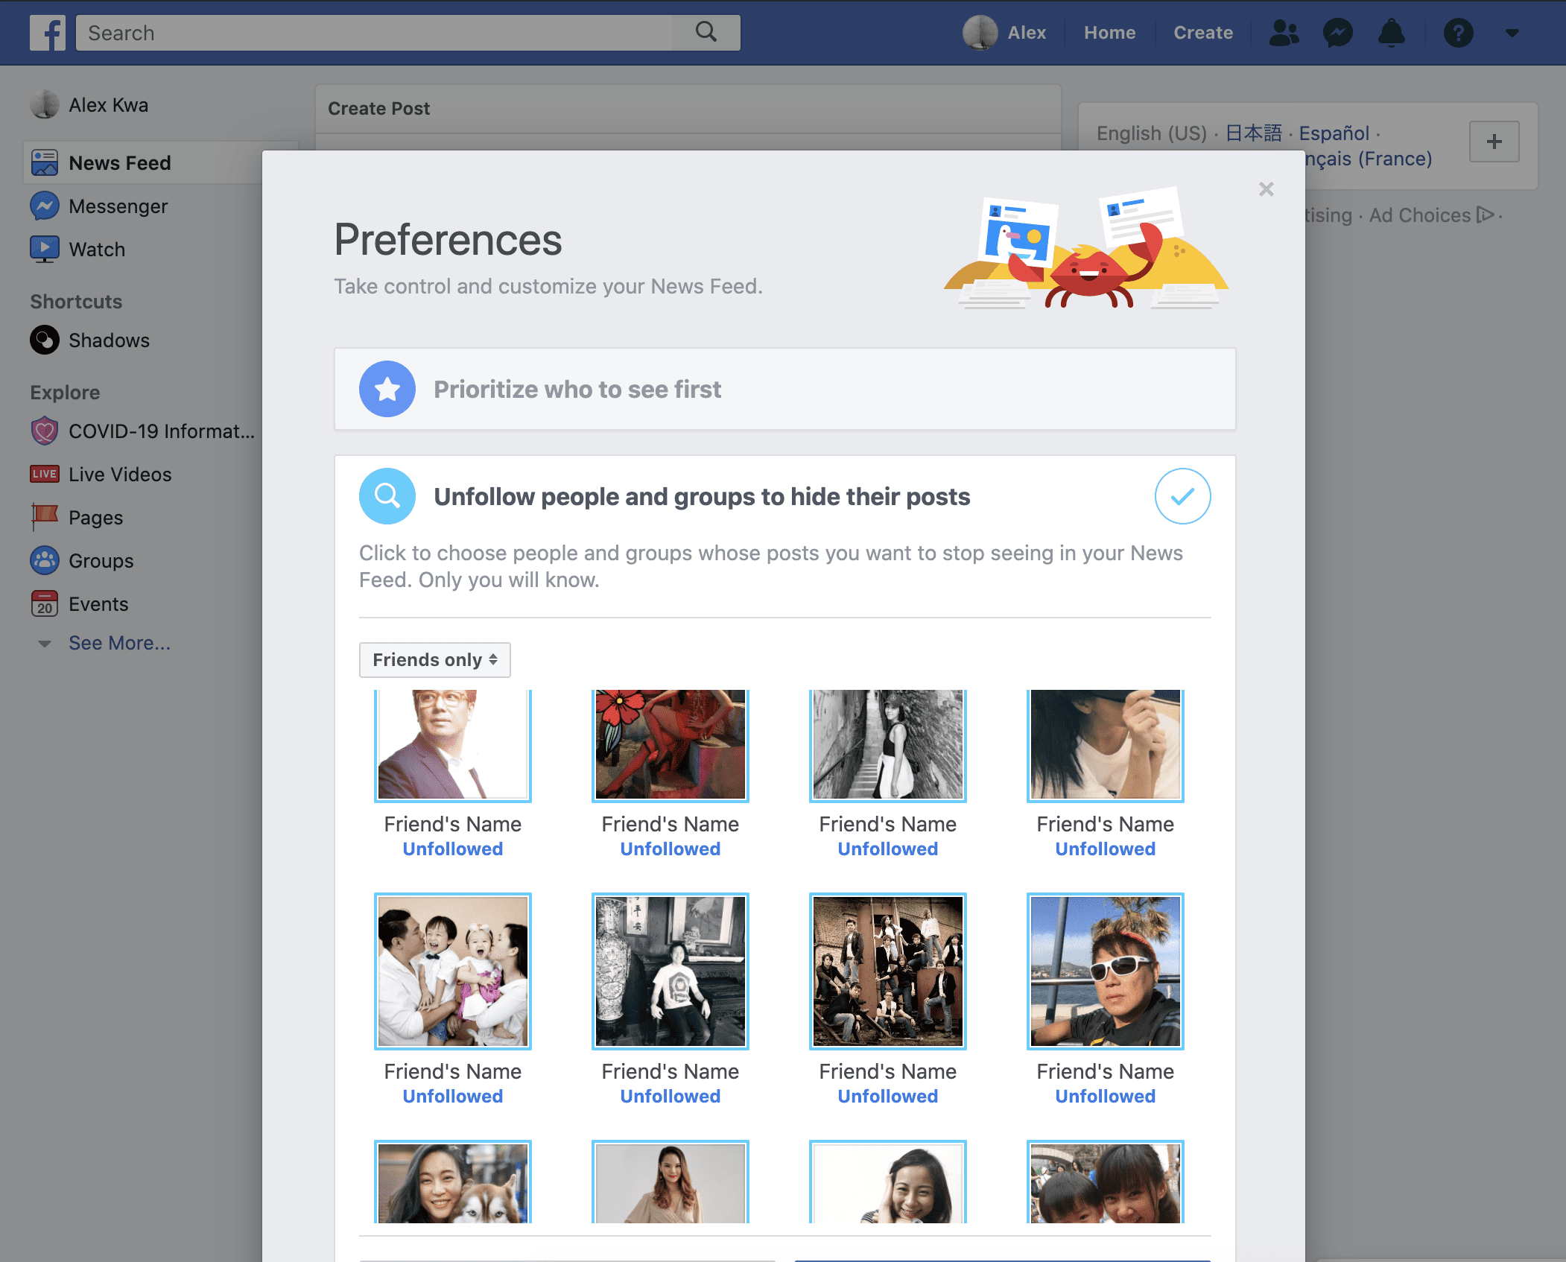The image size is (1566, 1262).
Task: Toggle family with two babies friend photo
Action: click(453, 971)
